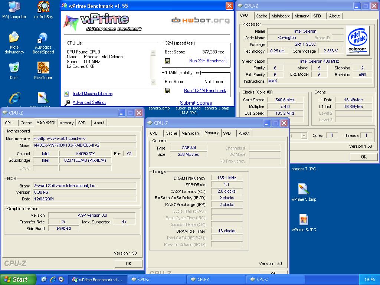Click OK in CPU-Z Mainboard window
The width and height of the screenshot is (380, 285).
pos(128,264)
